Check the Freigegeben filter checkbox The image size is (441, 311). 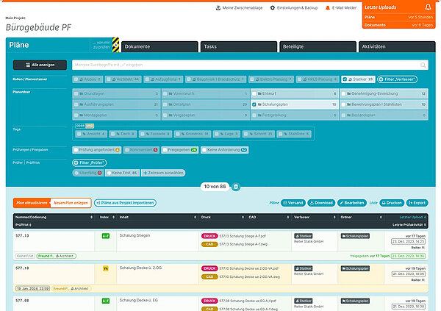[x=165, y=149]
